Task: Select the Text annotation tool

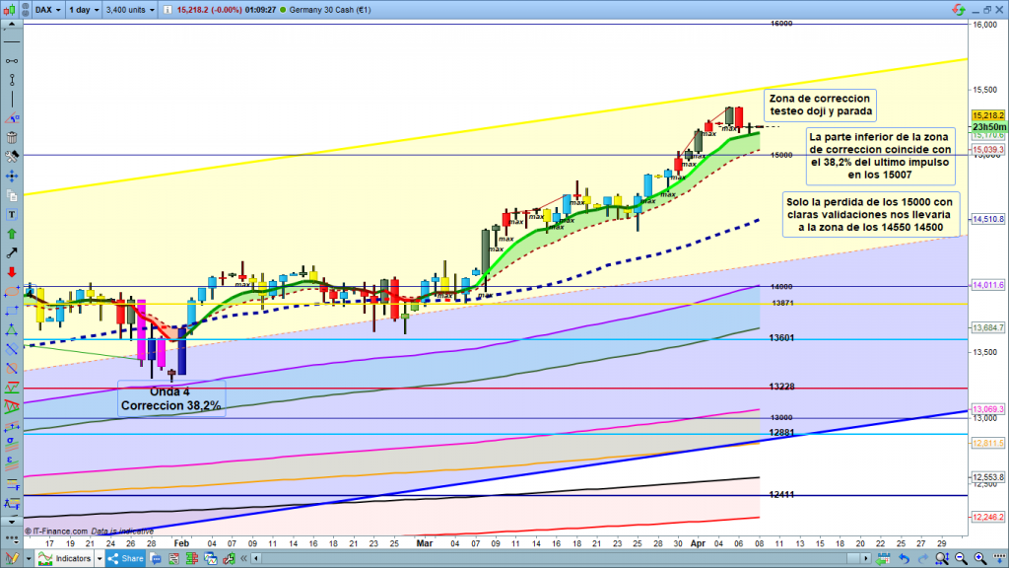Action: [12, 214]
